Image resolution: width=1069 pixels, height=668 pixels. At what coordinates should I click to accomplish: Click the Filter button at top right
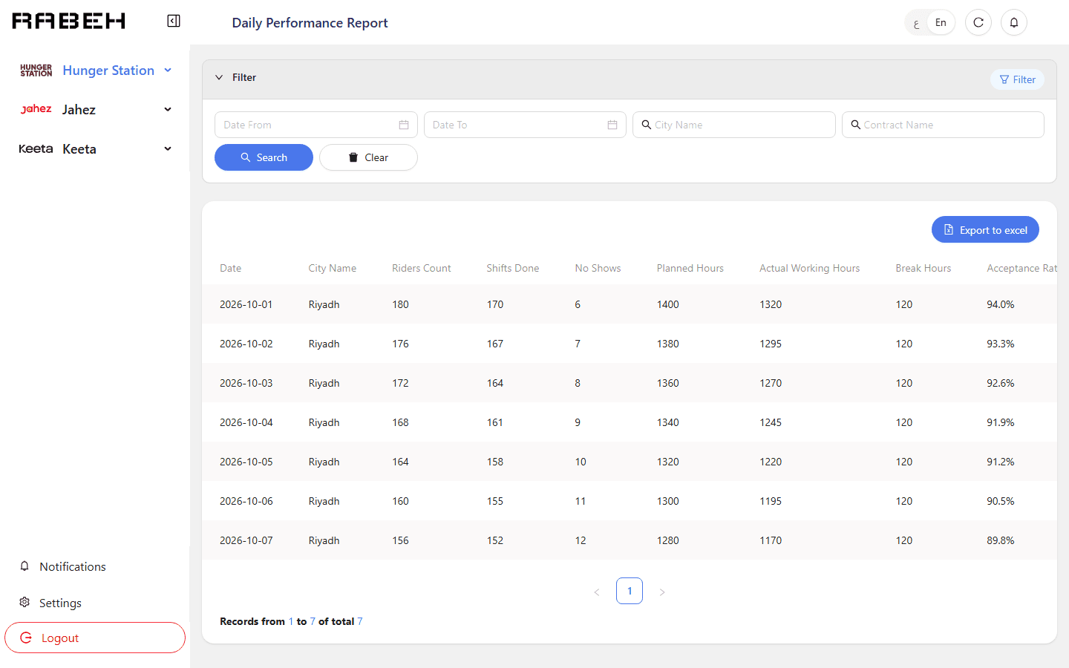coord(1017,79)
